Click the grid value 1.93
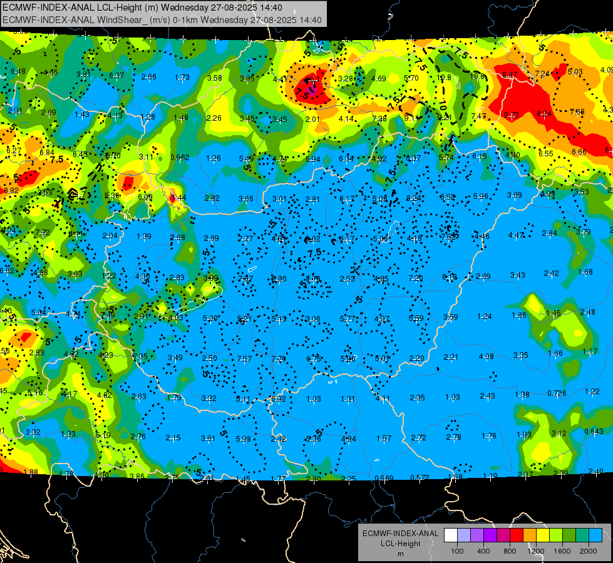 (x=524, y=435)
